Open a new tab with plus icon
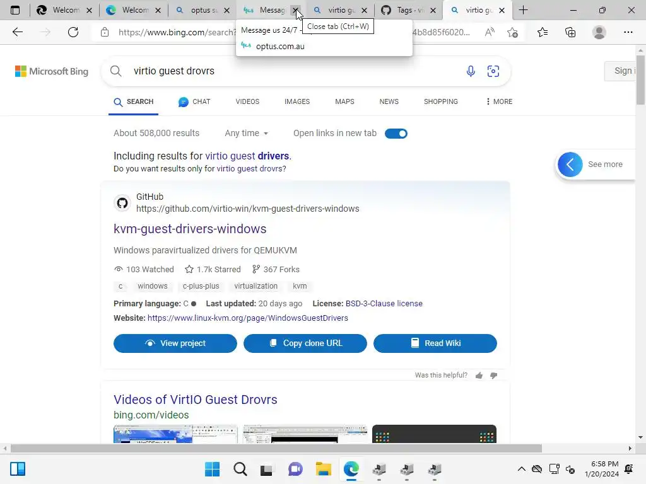This screenshot has height=484, width=646. [523, 10]
